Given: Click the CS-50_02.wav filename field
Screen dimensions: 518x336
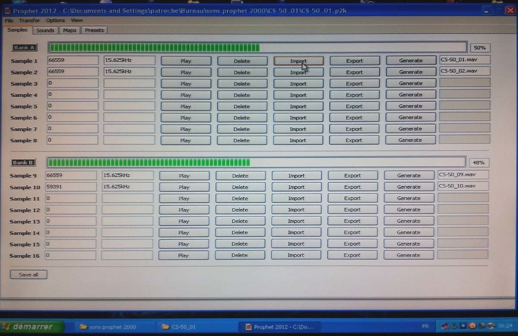Looking at the screenshot, I should point(464,71).
